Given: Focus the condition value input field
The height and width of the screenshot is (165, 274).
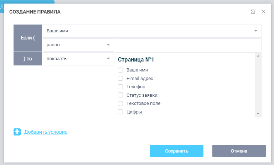Looking at the screenshot, I should coord(188,45).
